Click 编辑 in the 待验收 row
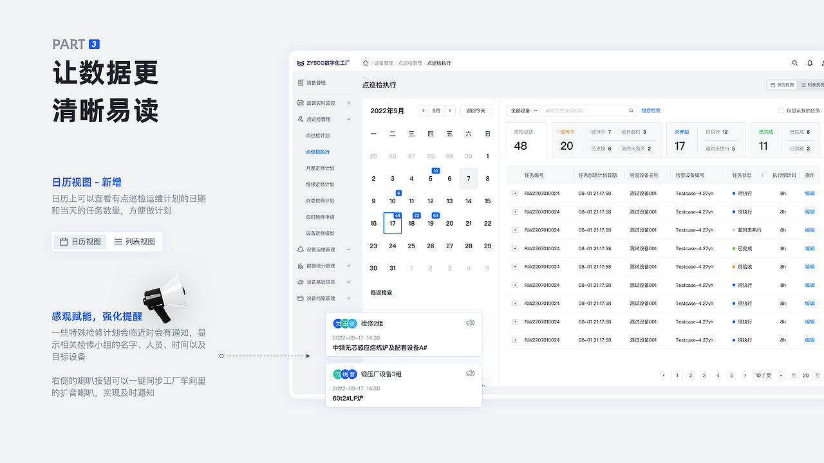 pos(810,267)
